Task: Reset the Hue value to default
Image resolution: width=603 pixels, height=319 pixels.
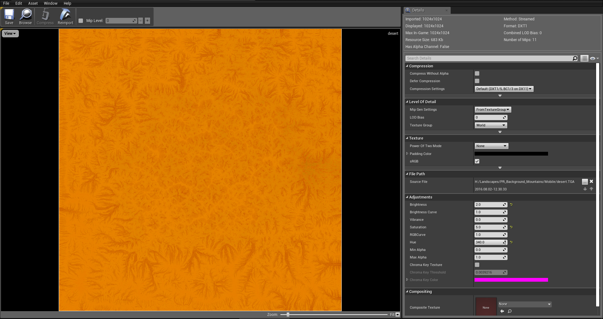Action: (511, 242)
